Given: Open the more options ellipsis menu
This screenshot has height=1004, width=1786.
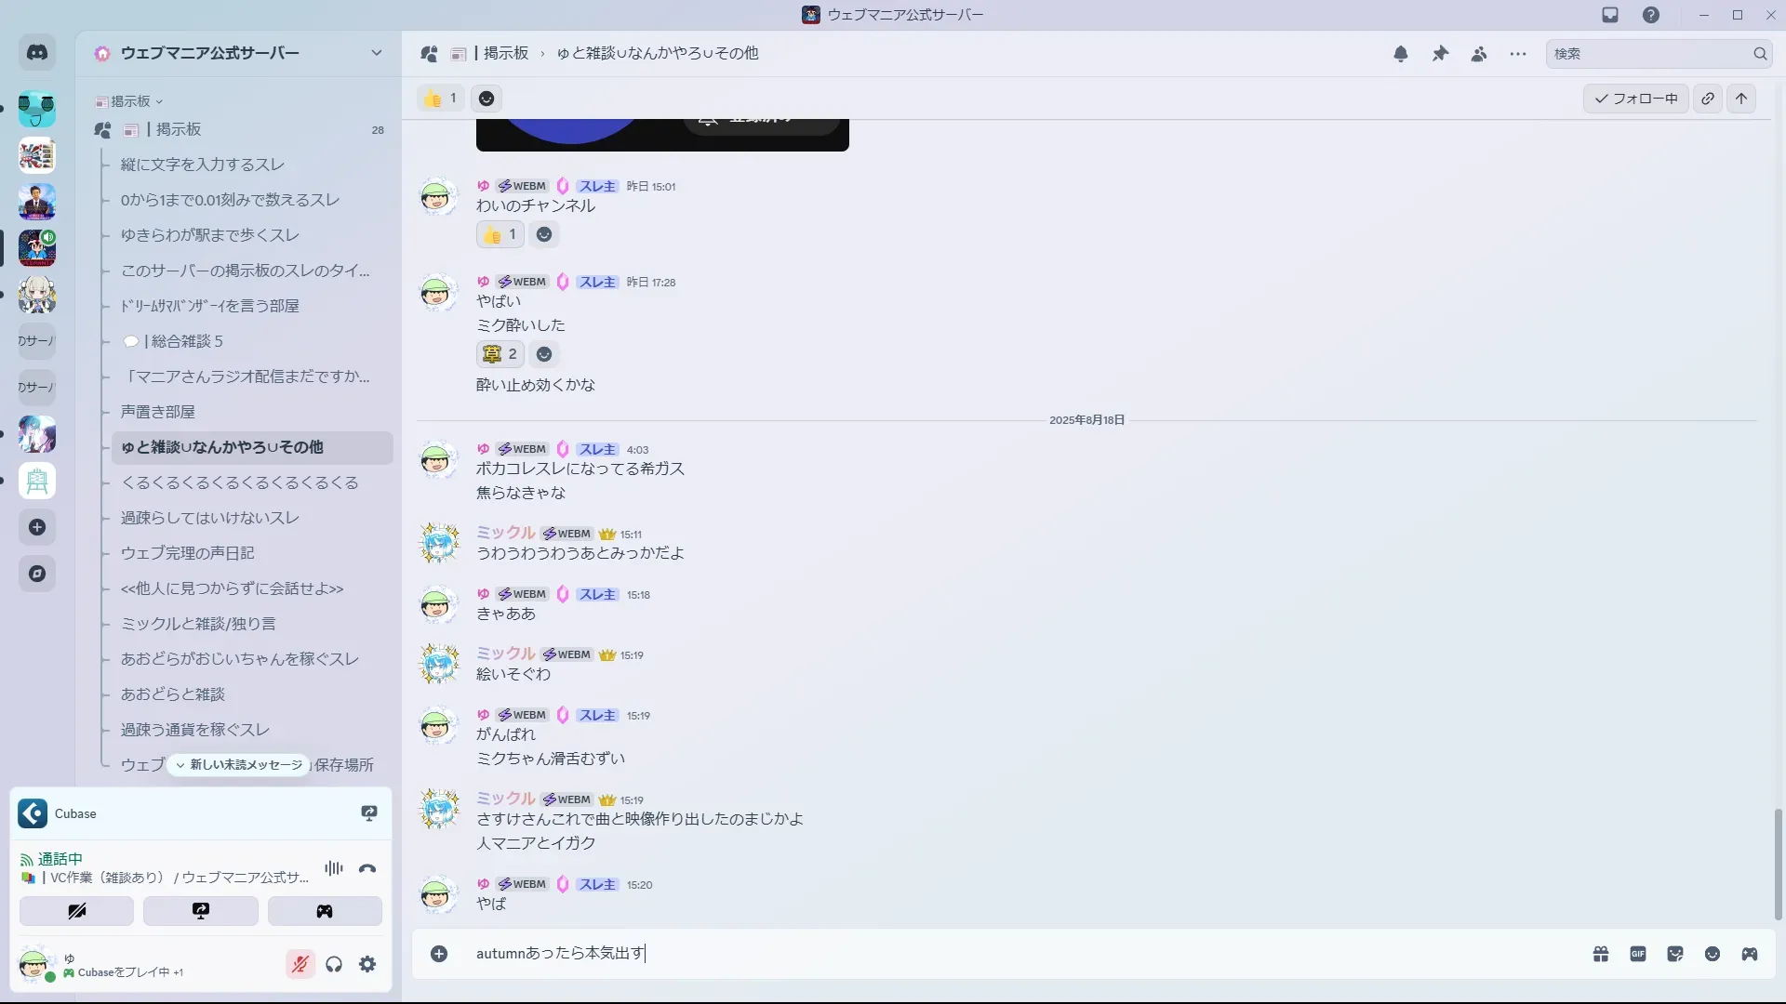Looking at the screenshot, I should click(1518, 54).
